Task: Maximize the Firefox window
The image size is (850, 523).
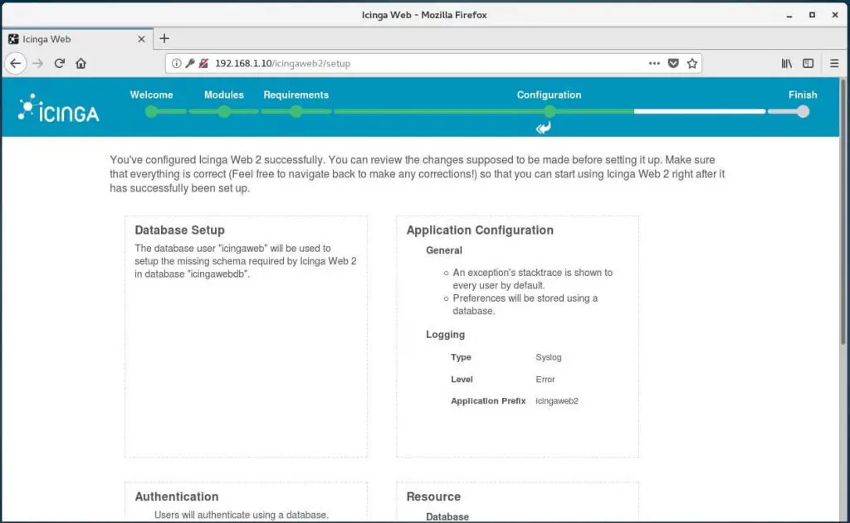Action: coord(812,15)
